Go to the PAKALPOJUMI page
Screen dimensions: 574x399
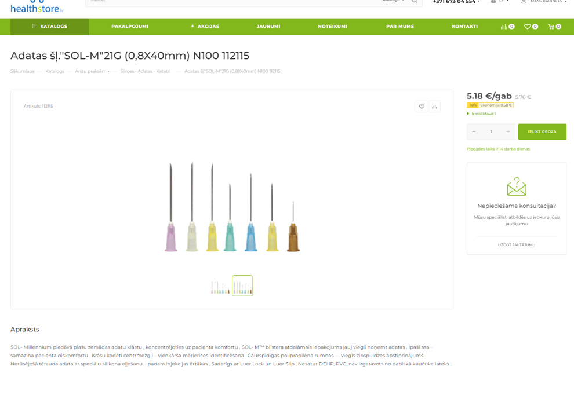pos(130,27)
